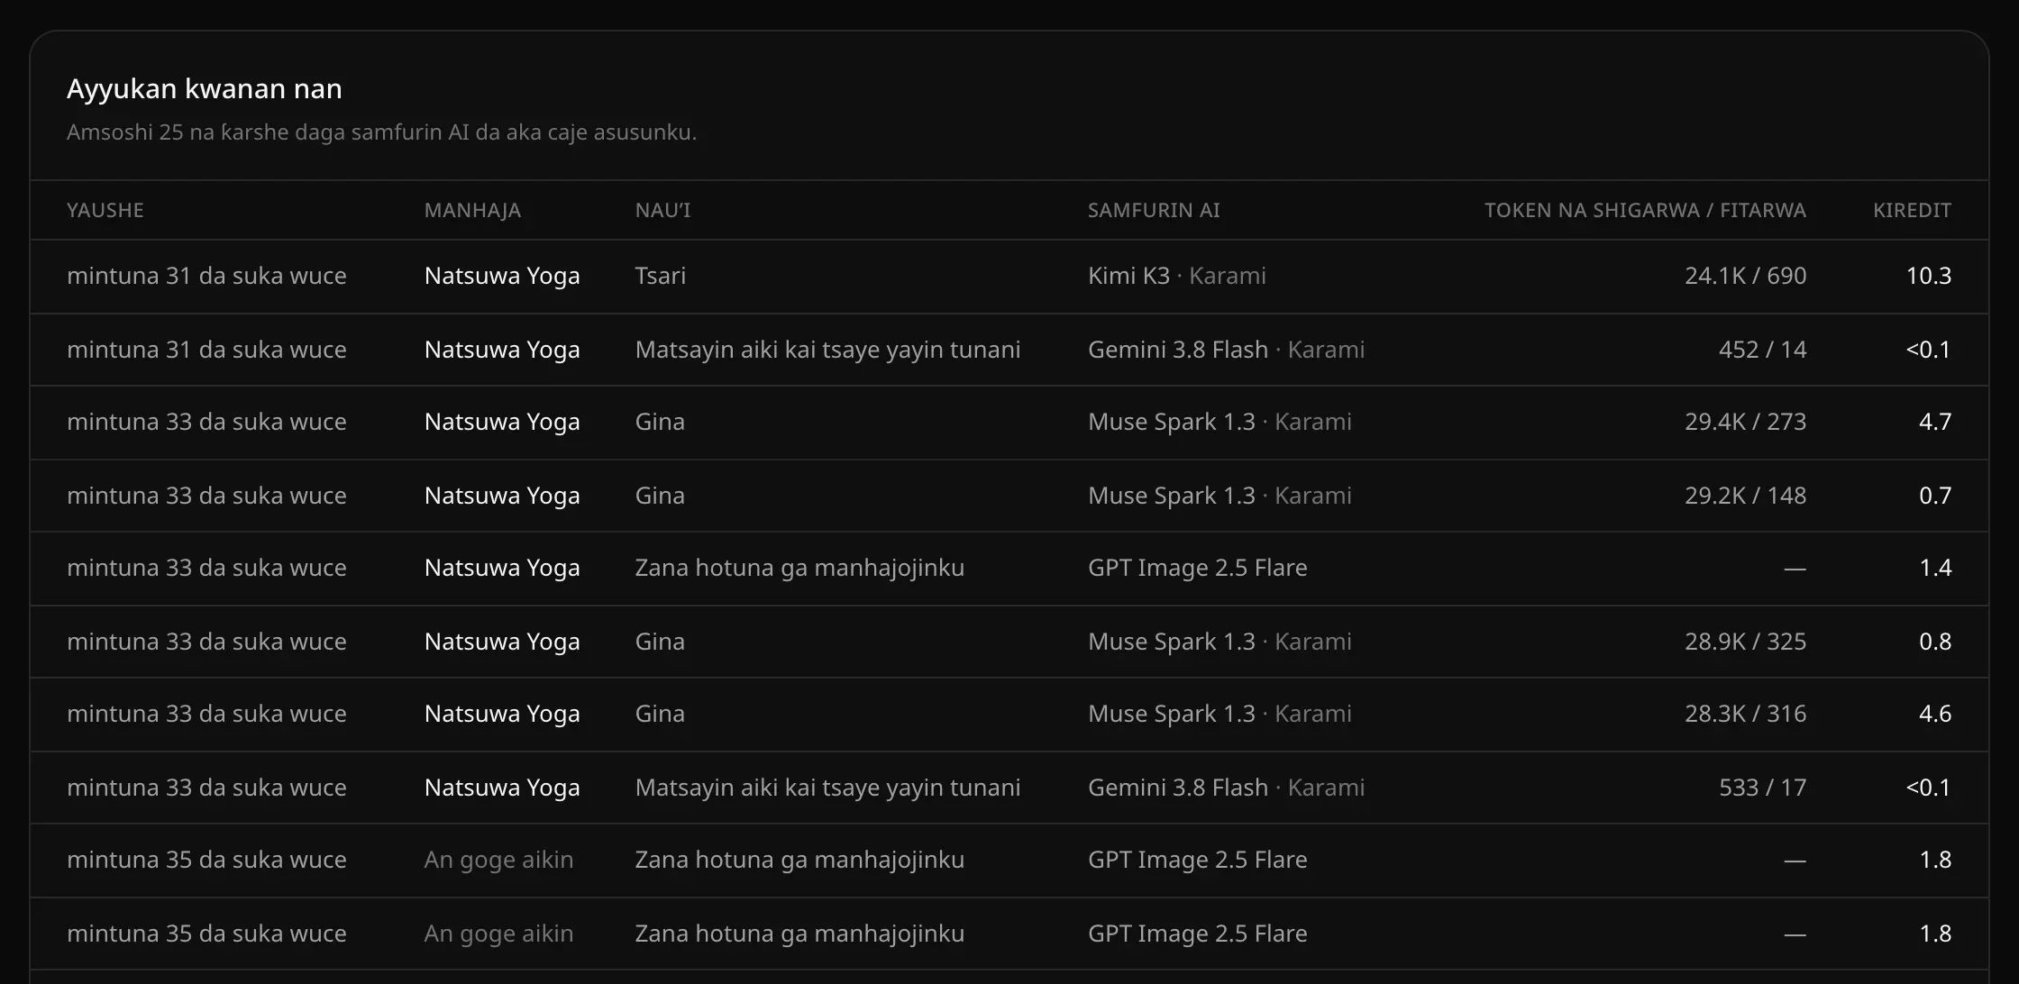Select the 'Kimi K3 · Karami' model cell

coord(1176,276)
